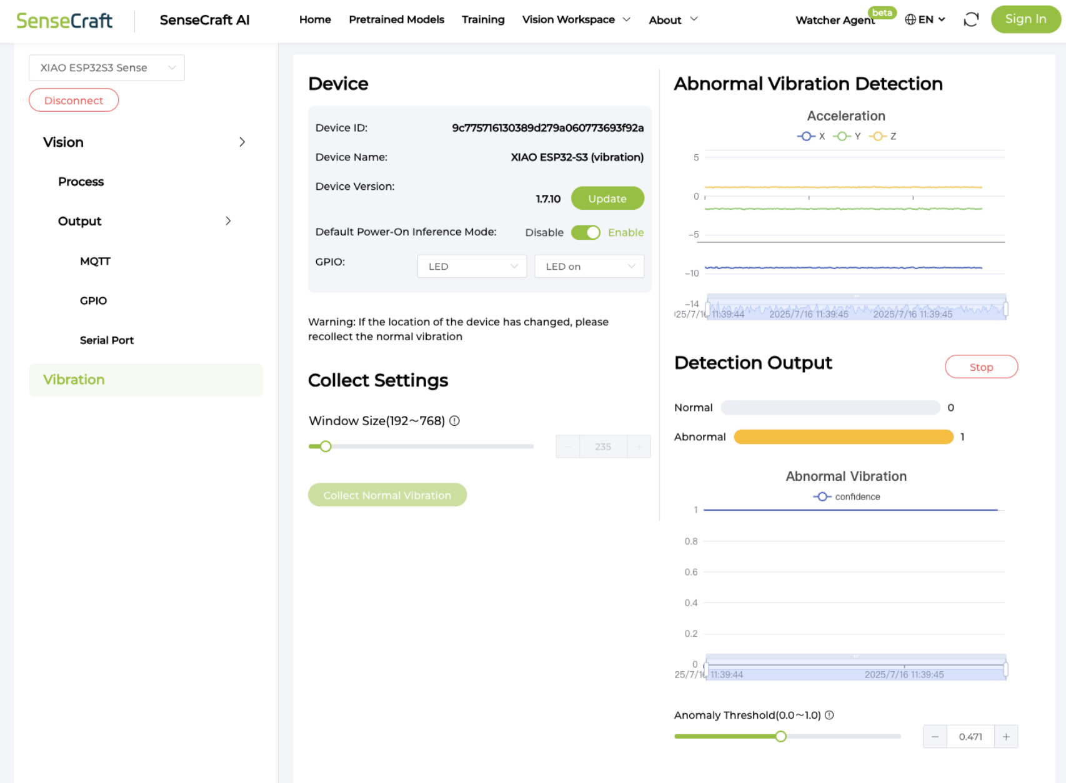Click the Window Size value field 235

(x=603, y=446)
